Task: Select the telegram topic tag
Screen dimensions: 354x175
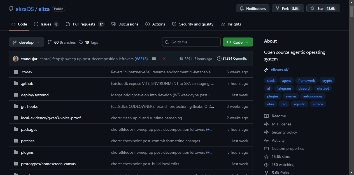Action: click(x=284, y=88)
